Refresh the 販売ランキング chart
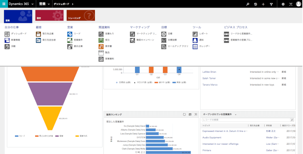 tap(184, 115)
